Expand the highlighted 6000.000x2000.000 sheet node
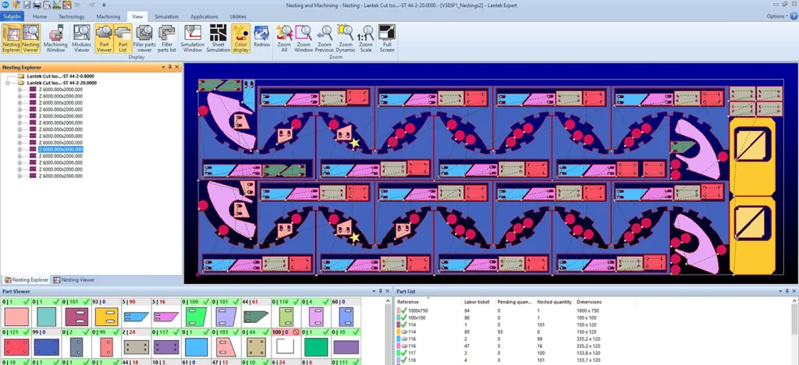The image size is (799, 365). click(x=20, y=149)
